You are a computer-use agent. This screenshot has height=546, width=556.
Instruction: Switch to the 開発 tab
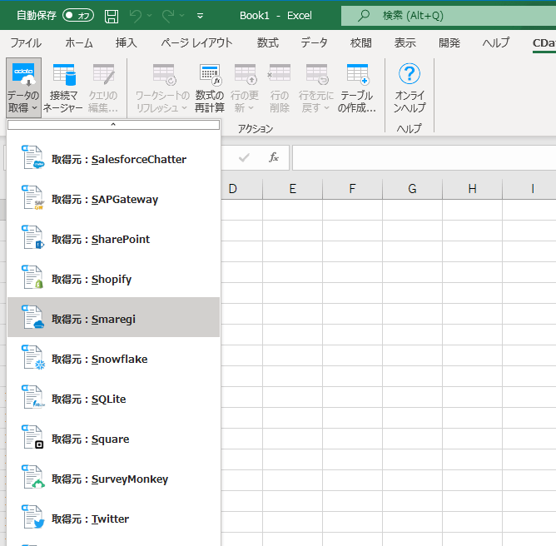[x=449, y=43]
